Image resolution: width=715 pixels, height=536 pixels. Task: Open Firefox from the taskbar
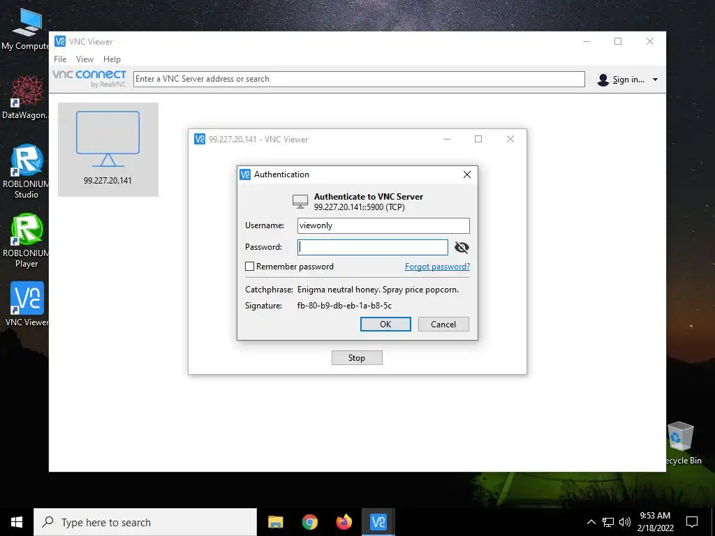click(344, 522)
